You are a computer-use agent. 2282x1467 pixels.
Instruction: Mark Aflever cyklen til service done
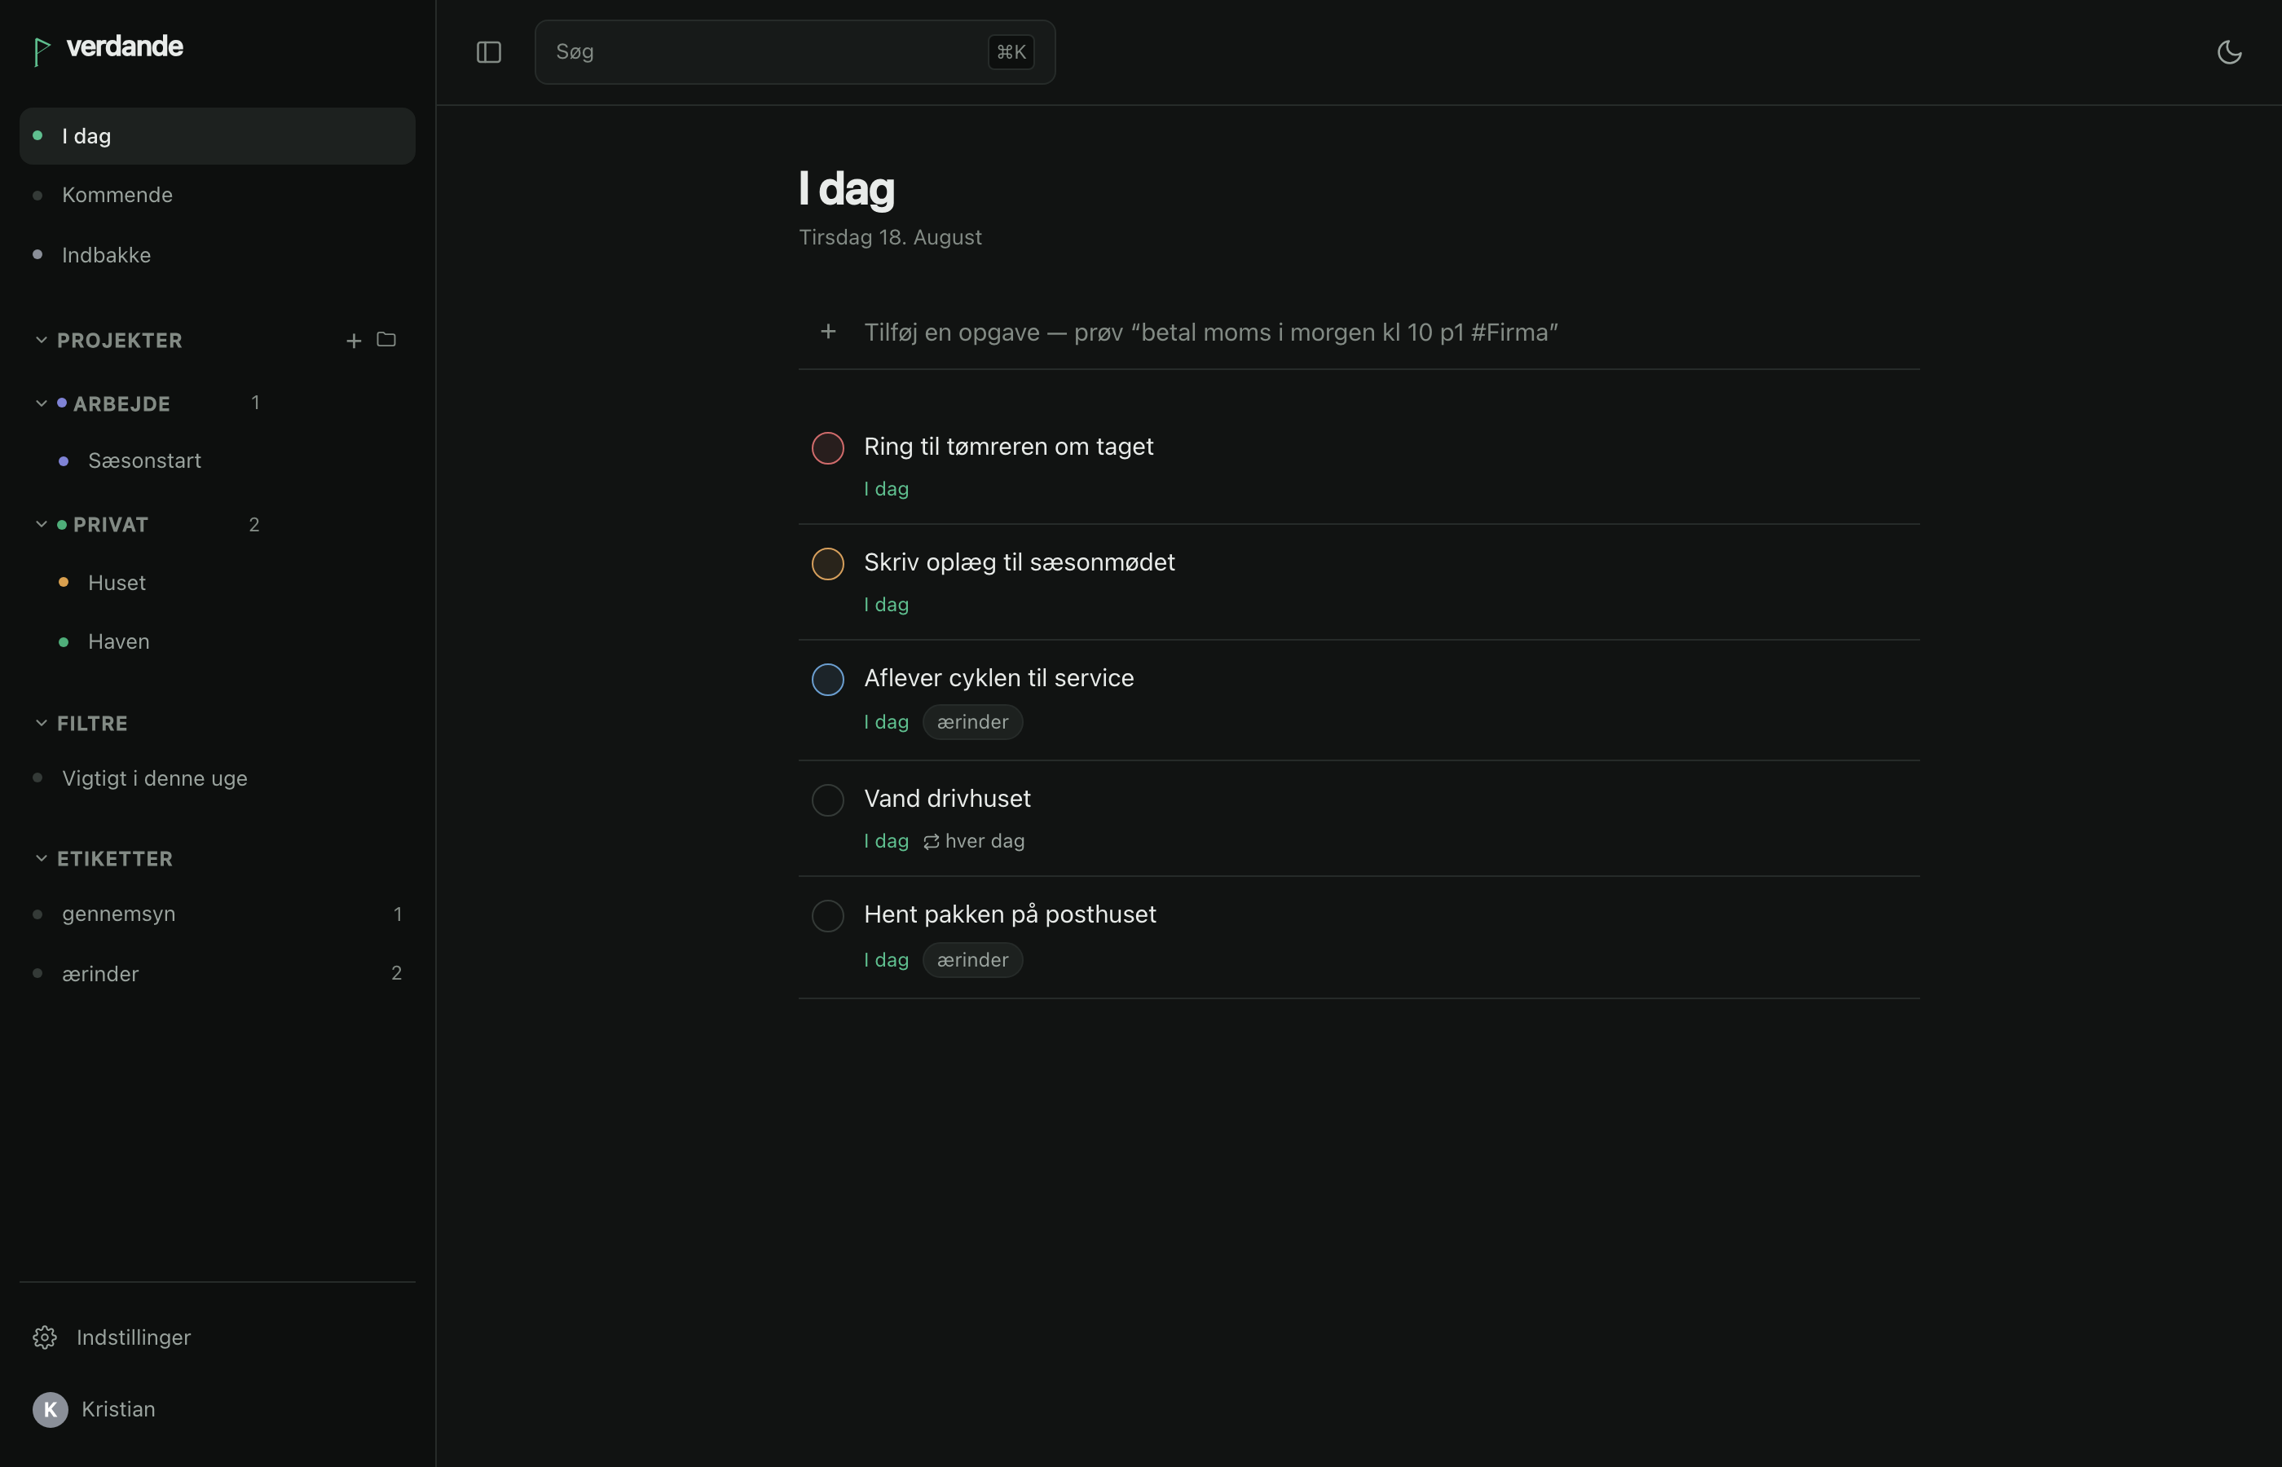[x=828, y=679]
